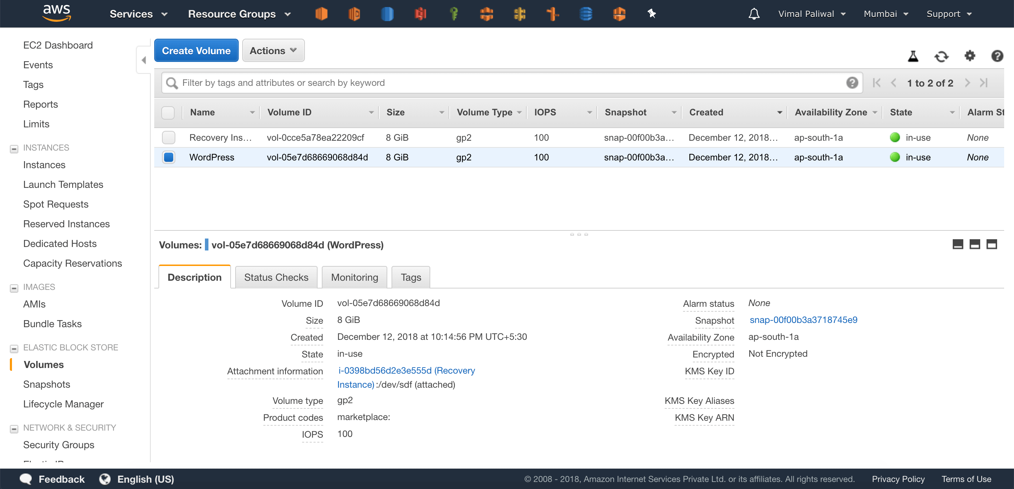This screenshot has height=489, width=1014.
Task: Change language from English (US)
Action: 136,479
